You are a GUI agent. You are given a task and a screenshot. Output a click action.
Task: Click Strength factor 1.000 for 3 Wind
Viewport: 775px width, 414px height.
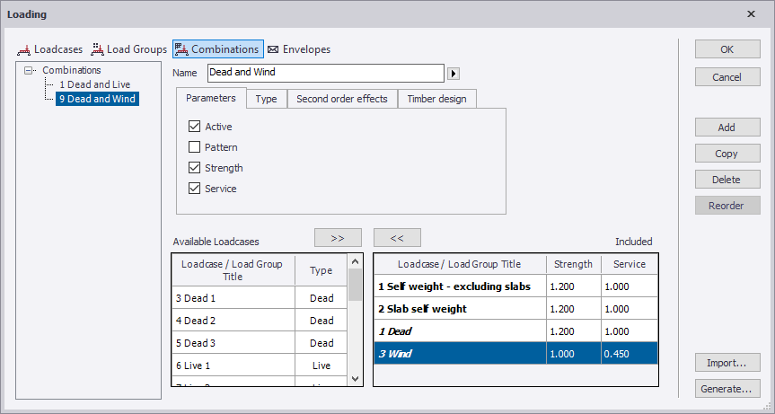click(x=574, y=354)
